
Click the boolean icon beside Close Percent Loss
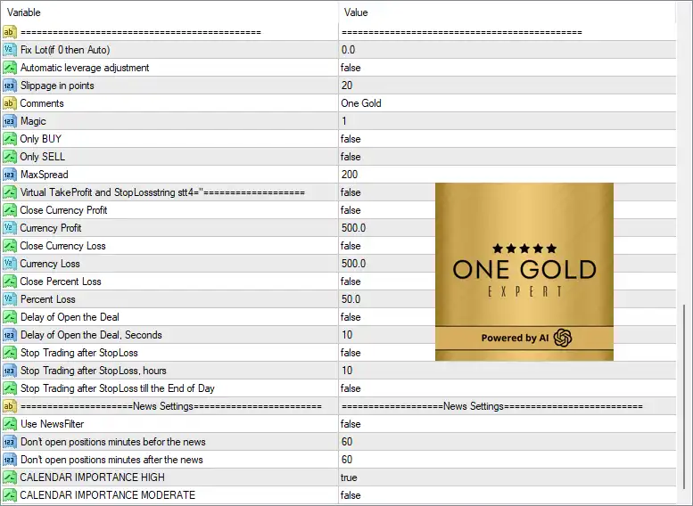(9, 282)
